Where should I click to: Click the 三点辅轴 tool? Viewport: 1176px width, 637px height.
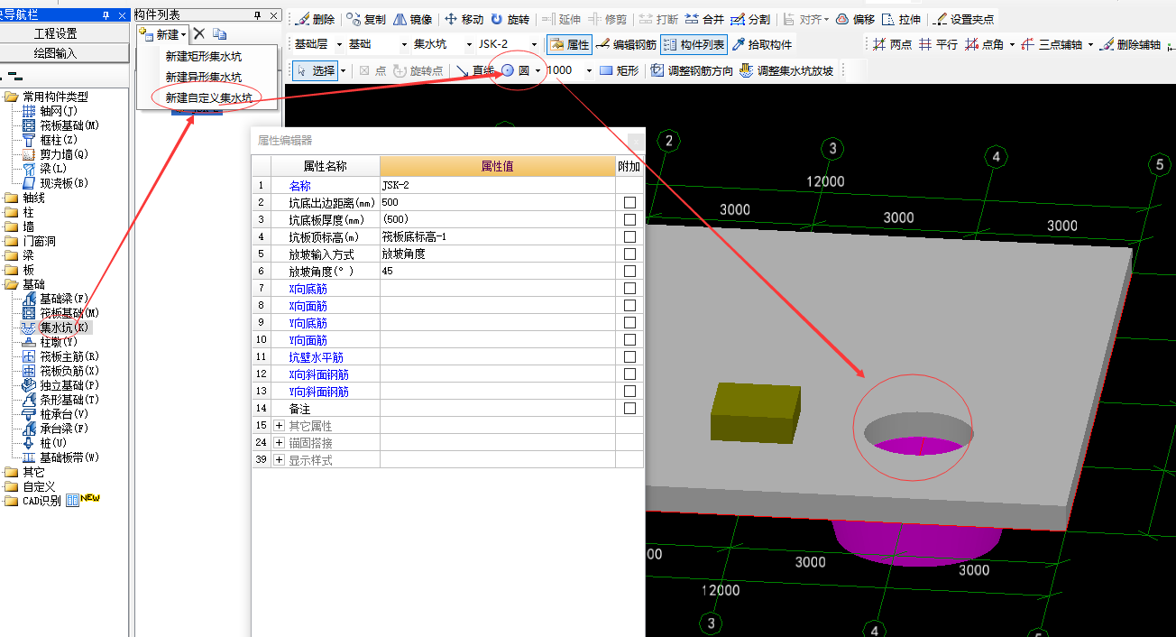tap(1051, 44)
